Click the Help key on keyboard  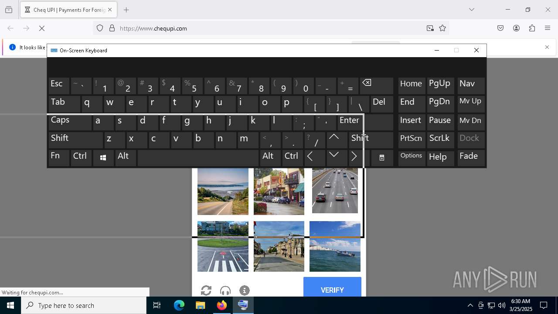pos(440,158)
